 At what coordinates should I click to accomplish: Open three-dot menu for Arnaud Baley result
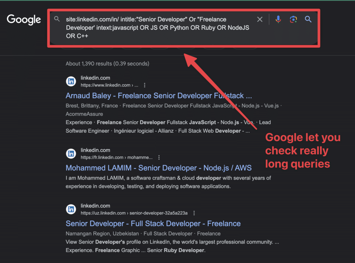click(145, 85)
